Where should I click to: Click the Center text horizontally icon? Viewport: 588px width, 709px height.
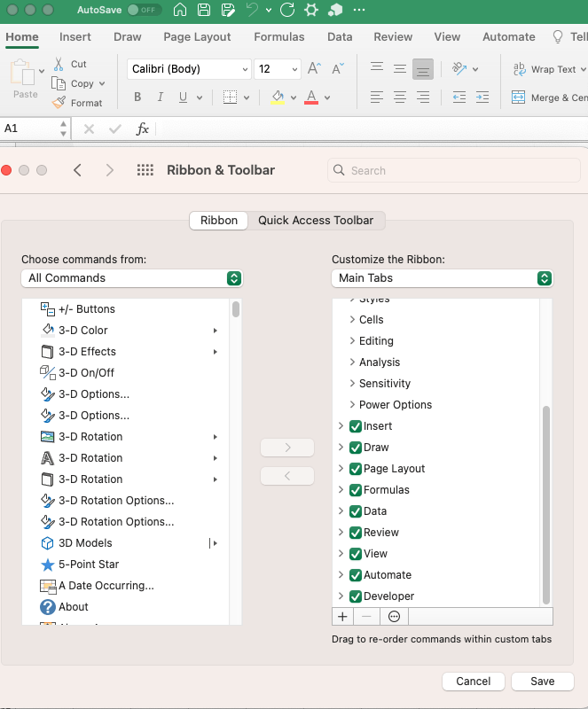(400, 97)
